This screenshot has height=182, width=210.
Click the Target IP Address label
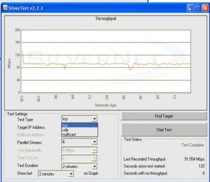[x=31, y=127]
